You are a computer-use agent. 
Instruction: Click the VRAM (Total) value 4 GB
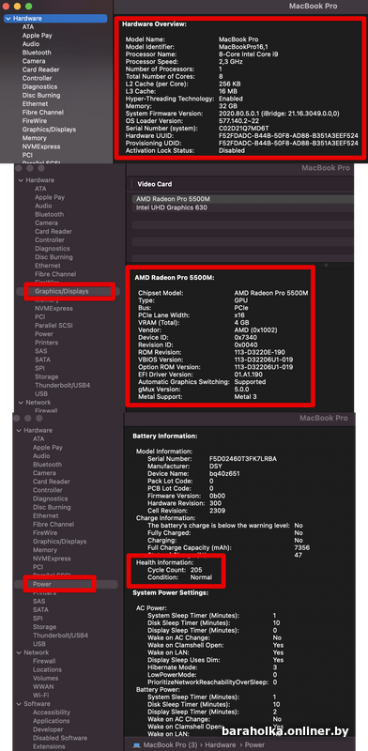coord(241,323)
